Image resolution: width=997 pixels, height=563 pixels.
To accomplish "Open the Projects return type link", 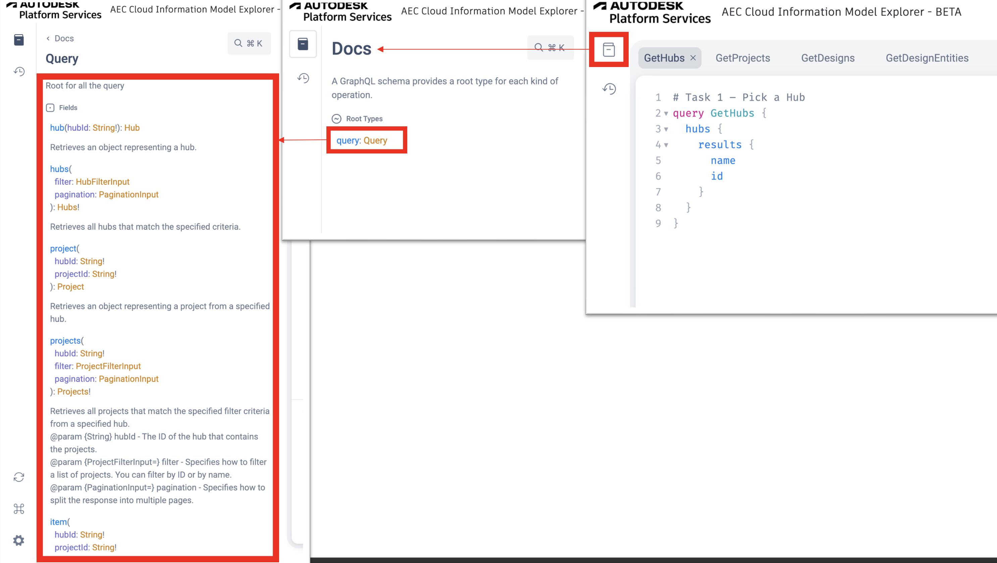I will tap(73, 392).
